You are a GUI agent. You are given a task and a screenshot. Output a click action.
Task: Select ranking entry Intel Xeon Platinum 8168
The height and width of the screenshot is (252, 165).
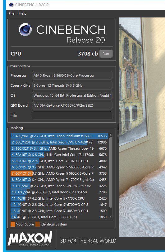(59, 136)
